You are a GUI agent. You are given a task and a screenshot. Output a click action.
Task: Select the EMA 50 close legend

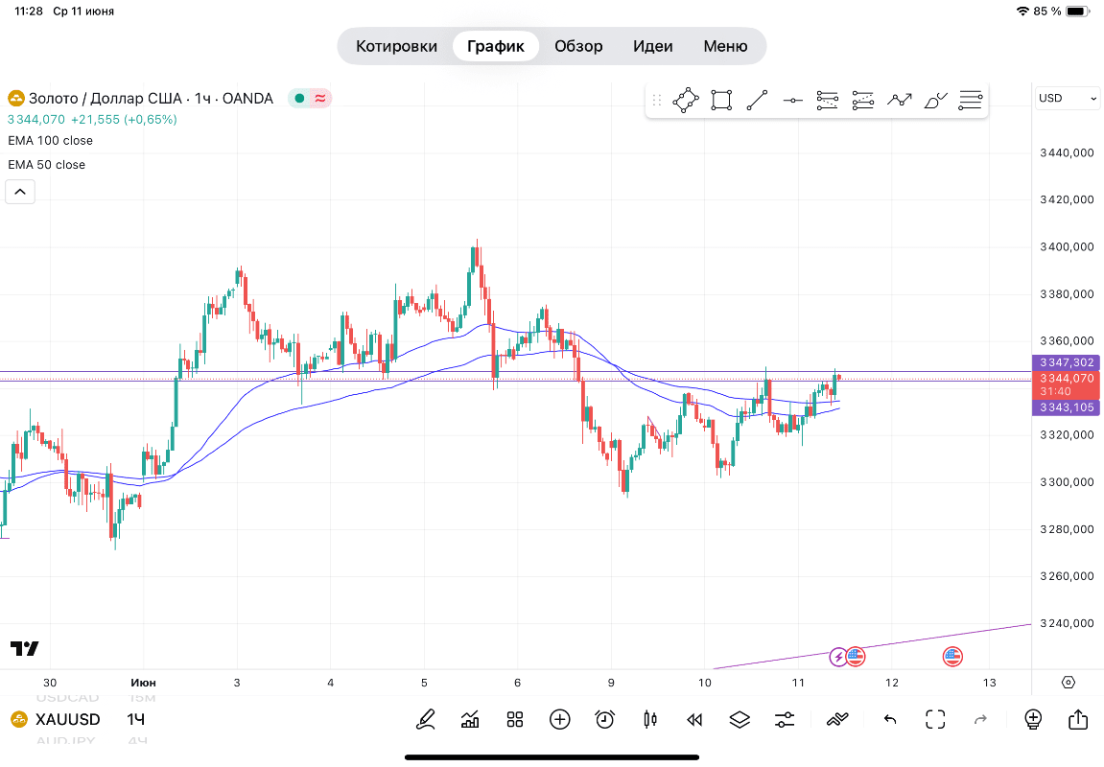[46, 165]
